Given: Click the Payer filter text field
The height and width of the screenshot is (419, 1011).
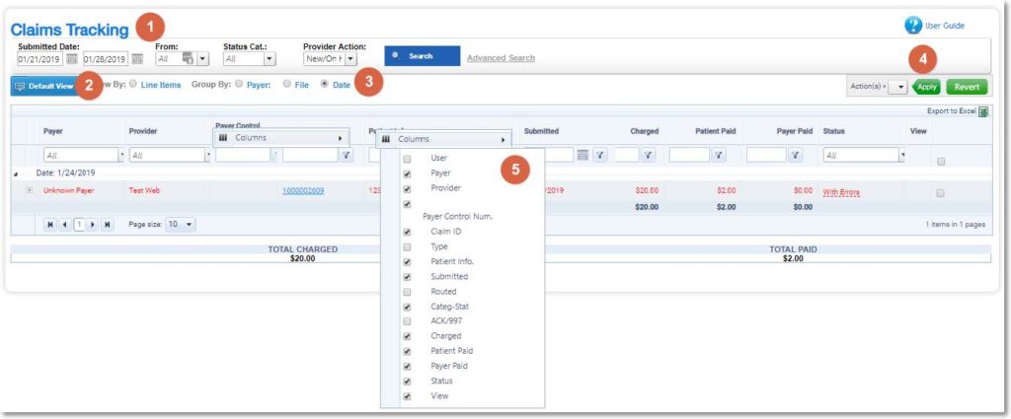Looking at the screenshot, I should click(x=79, y=155).
